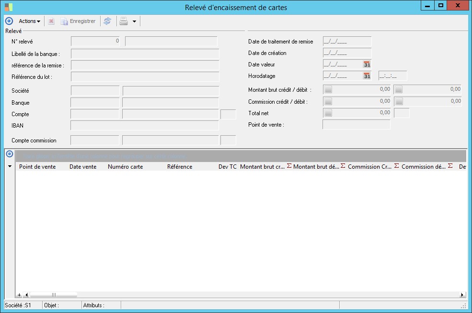Toggle the Total net calculator box
Viewport: 472px width, 313px height.
click(x=328, y=113)
